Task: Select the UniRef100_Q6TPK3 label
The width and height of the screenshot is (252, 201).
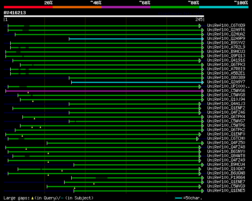Action: point(226,65)
